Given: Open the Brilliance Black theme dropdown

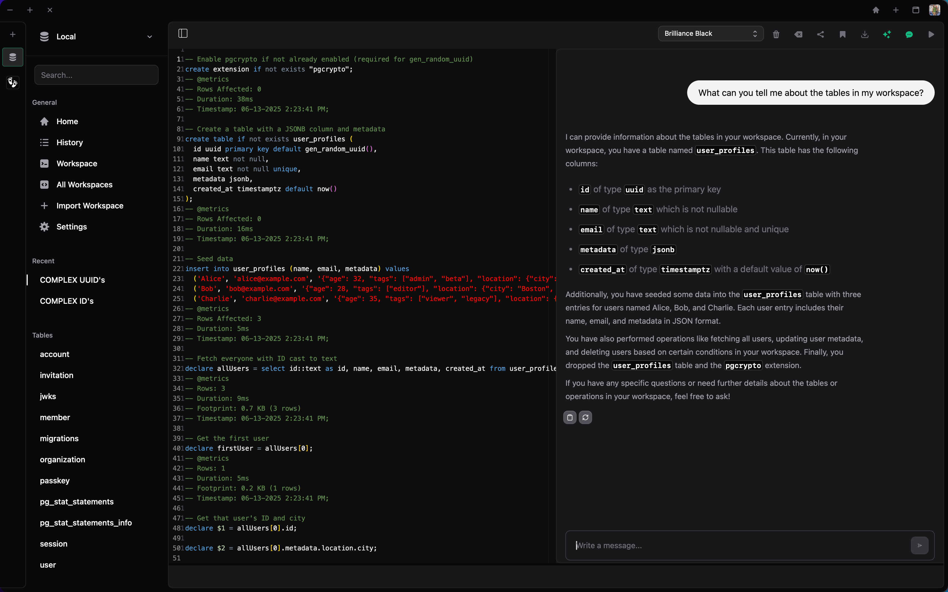Looking at the screenshot, I should tap(710, 34).
